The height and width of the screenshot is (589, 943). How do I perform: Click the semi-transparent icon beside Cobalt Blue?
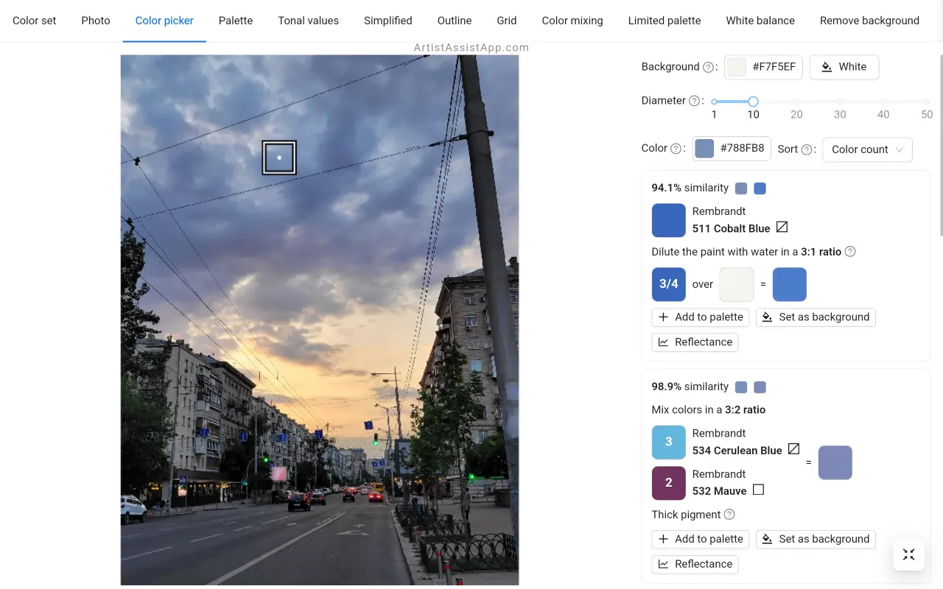pyautogui.click(x=782, y=228)
